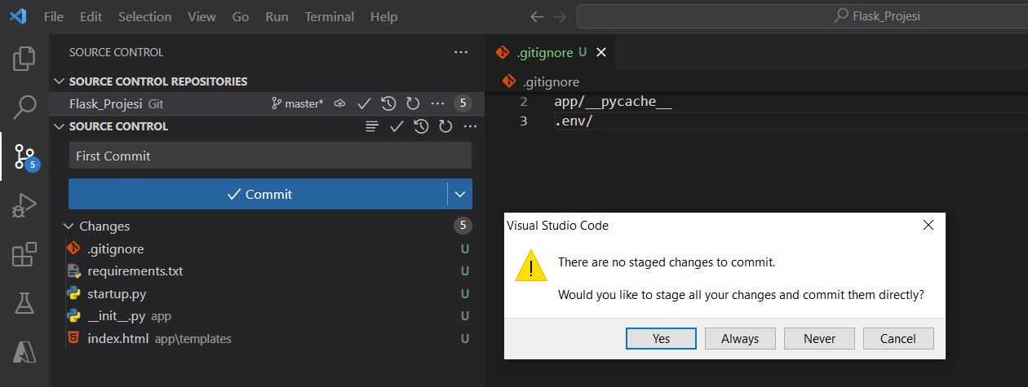Open Run and Debug view
1028x387 pixels.
pyautogui.click(x=24, y=205)
